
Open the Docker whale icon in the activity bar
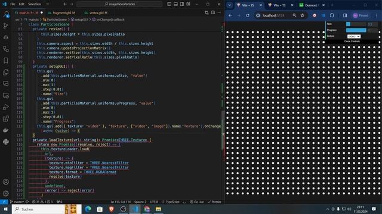6,130
